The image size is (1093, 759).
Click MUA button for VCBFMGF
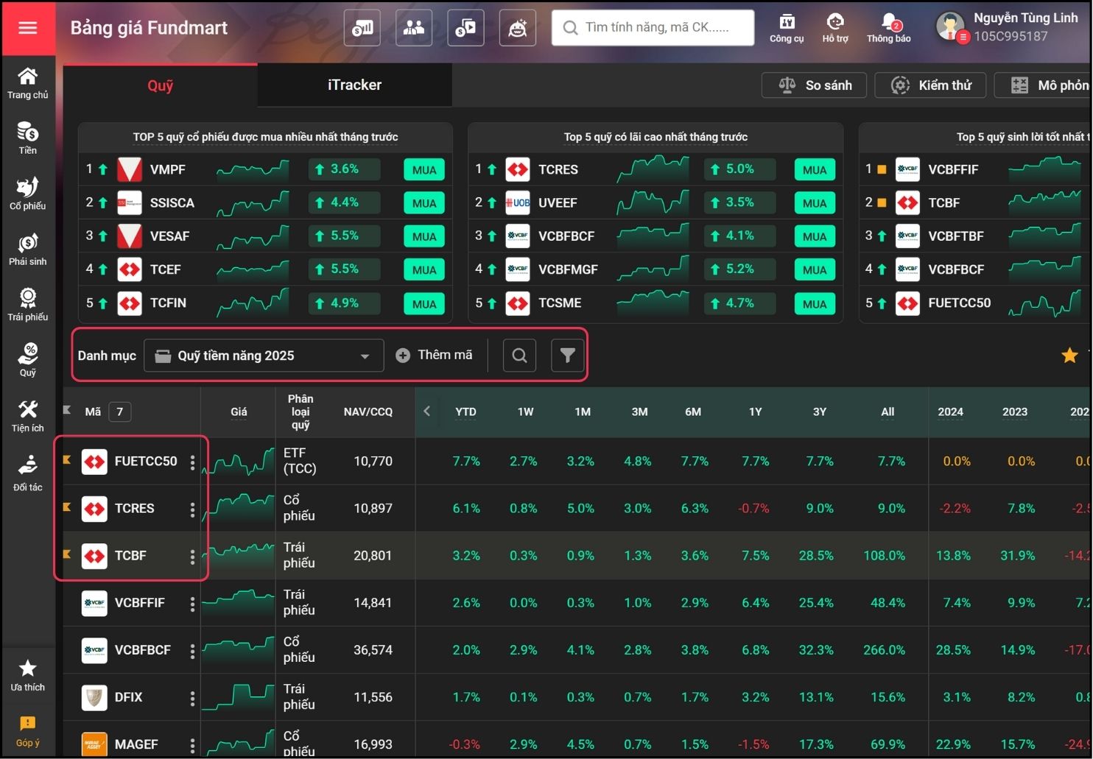[815, 270]
